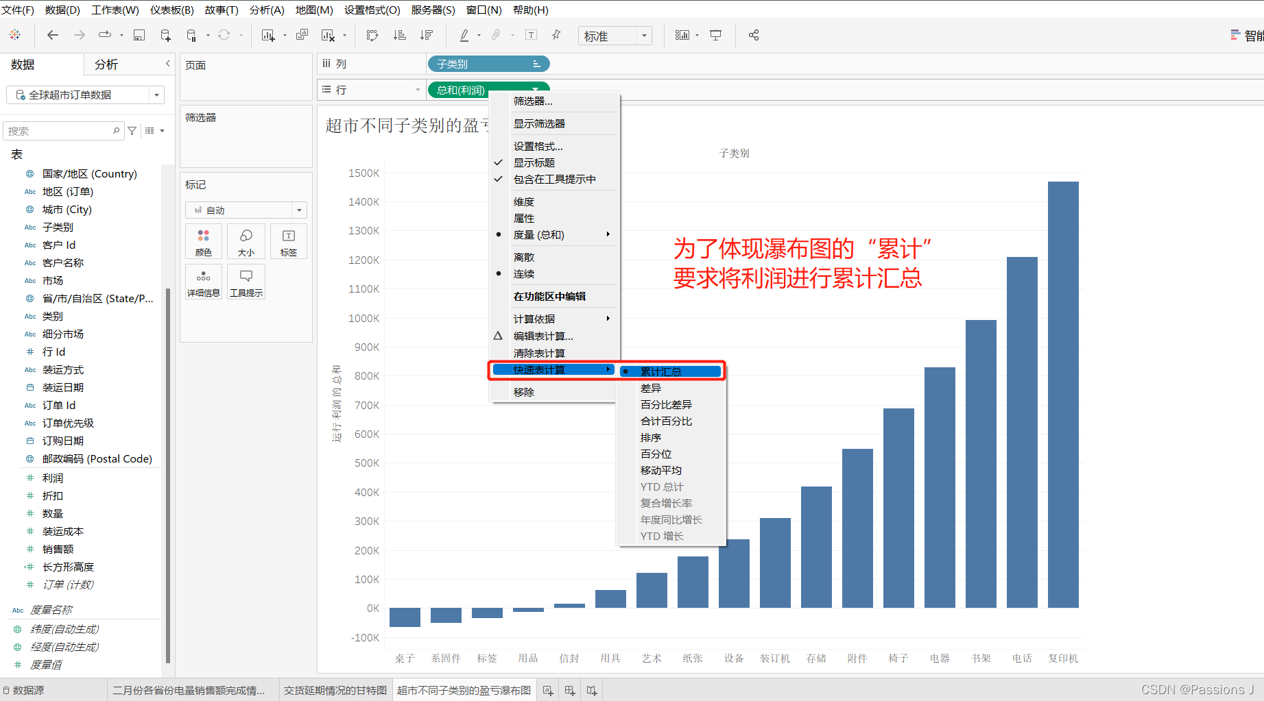1264x701 pixels.
Task: Enter presentation mode via its toolbar icon
Action: 715,35
